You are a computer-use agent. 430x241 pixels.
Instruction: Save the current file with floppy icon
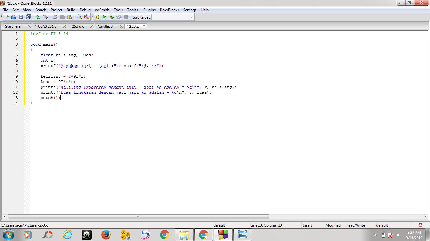[21, 17]
